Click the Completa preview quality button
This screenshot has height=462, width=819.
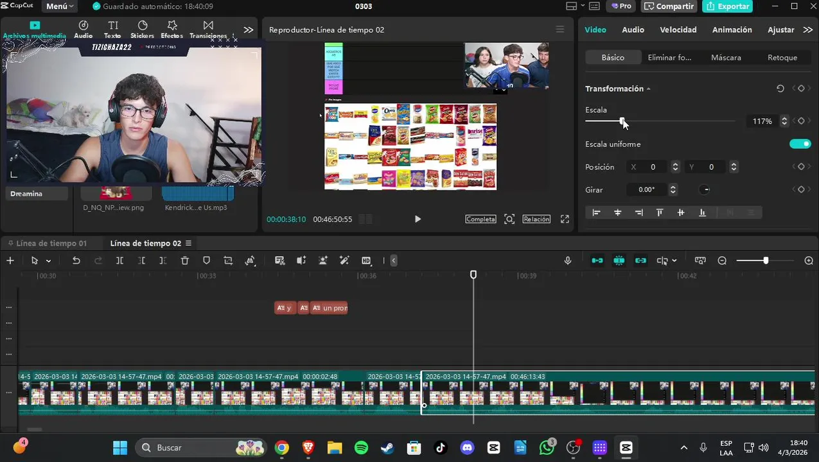(480, 219)
